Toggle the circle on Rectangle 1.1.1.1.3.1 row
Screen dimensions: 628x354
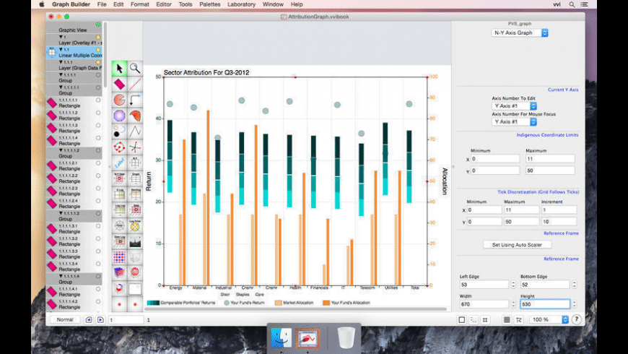pyautogui.click(x=98, y=226)
